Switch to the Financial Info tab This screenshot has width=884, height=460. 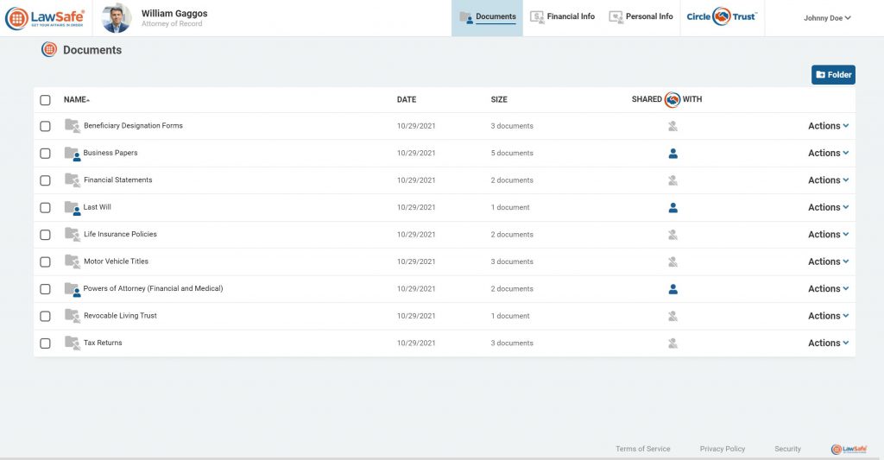click(563, 17)
